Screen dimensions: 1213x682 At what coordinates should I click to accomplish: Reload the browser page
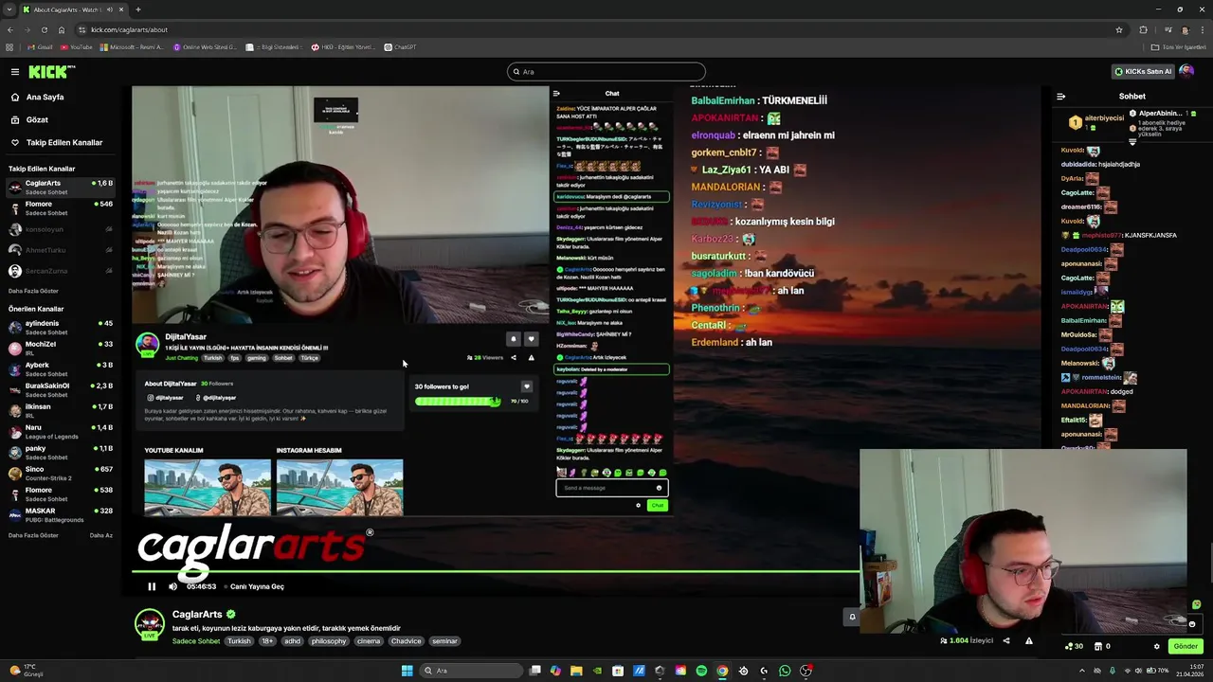pos(44,29)
